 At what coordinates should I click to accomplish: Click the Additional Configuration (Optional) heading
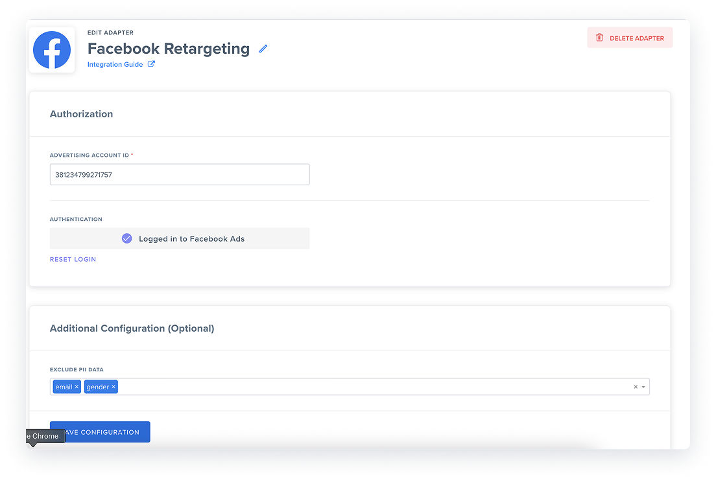coord(132,328)
